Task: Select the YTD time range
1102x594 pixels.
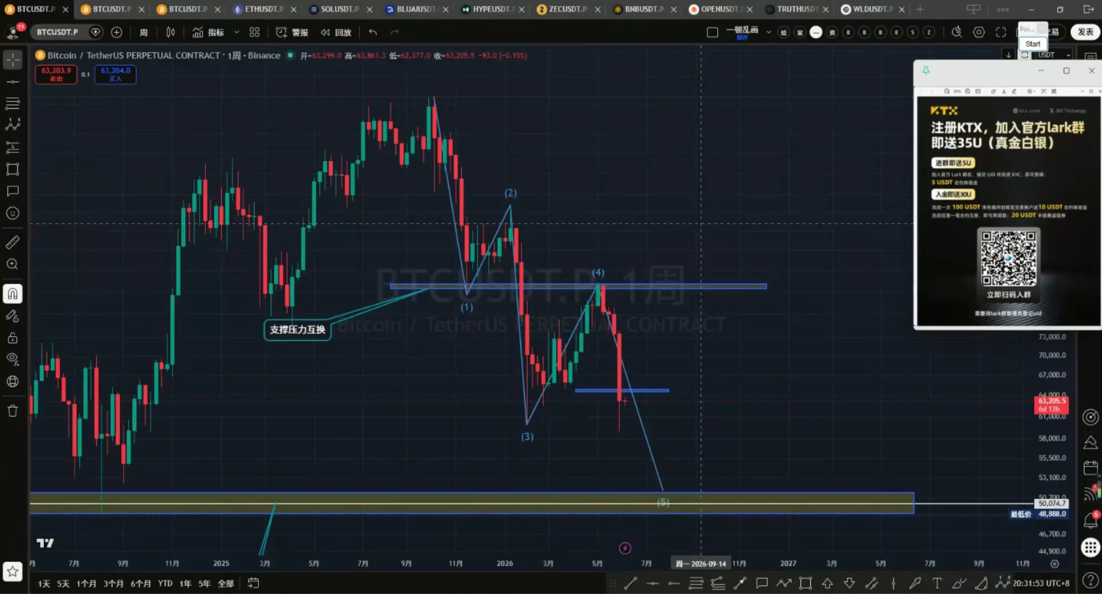Action: [165, 583]
